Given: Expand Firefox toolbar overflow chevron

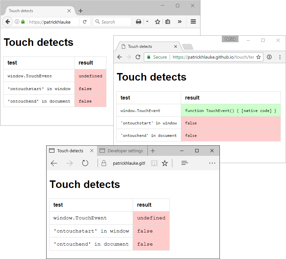Looking at the screenshot, I should coord(180,22).
